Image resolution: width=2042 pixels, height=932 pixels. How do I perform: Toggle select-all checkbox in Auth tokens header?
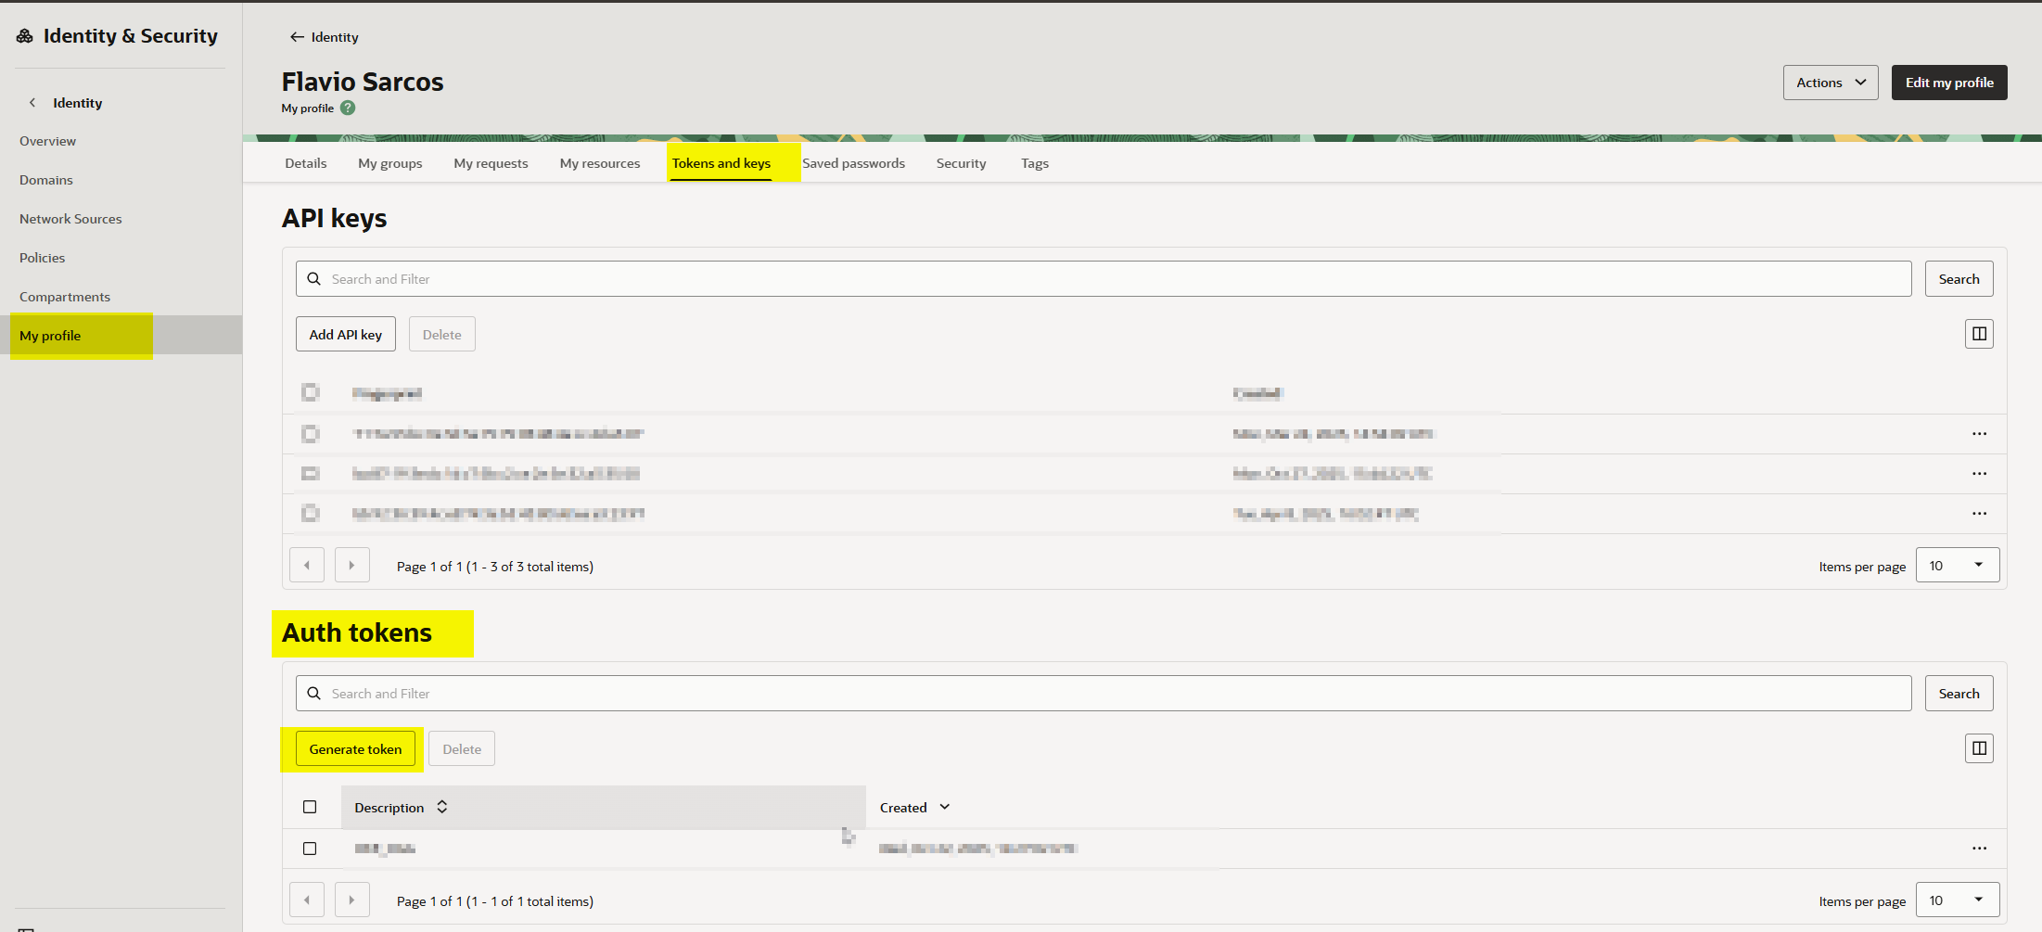tap(310, 807)
